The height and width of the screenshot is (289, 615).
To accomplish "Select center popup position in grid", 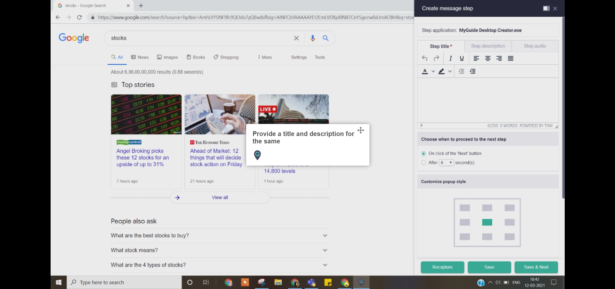I will (487, 222).
